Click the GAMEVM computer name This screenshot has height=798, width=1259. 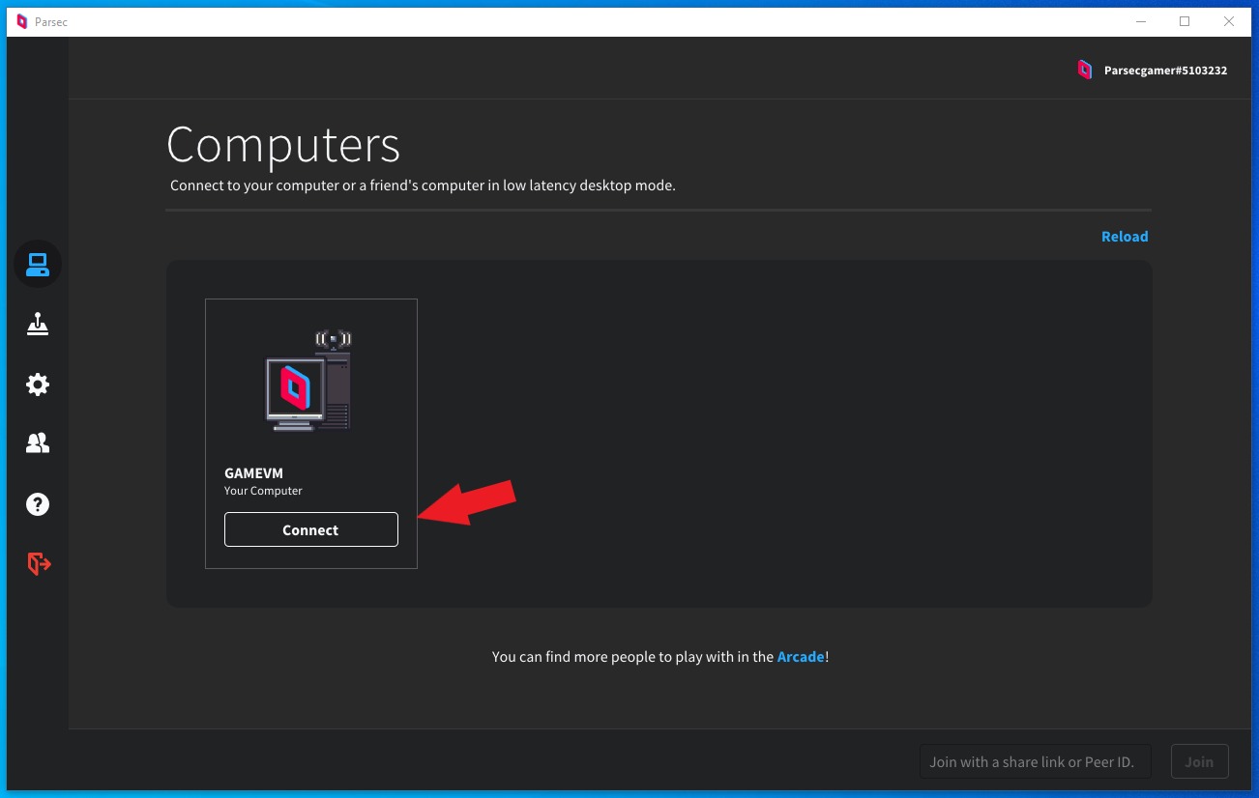click(x=253, y=473)
